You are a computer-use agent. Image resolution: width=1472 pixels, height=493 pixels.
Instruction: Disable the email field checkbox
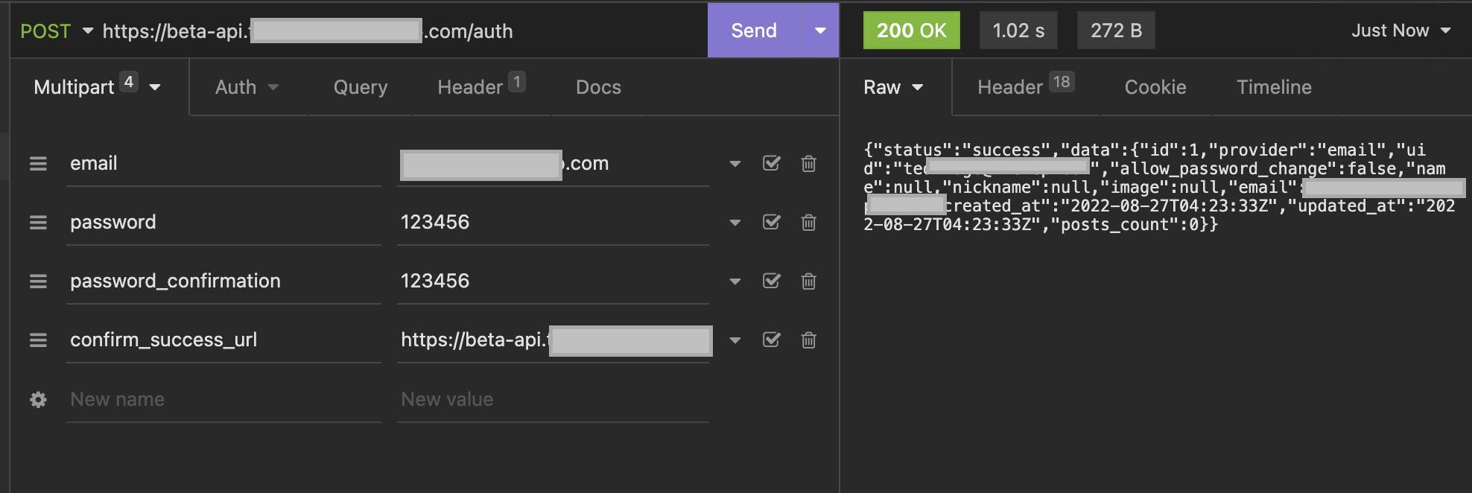[772, 163]
